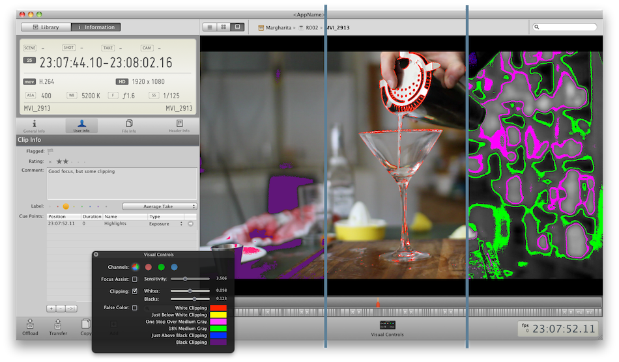619x362 pixels.
Task: Close the Visual Controls panel
Action: [96, 255]
